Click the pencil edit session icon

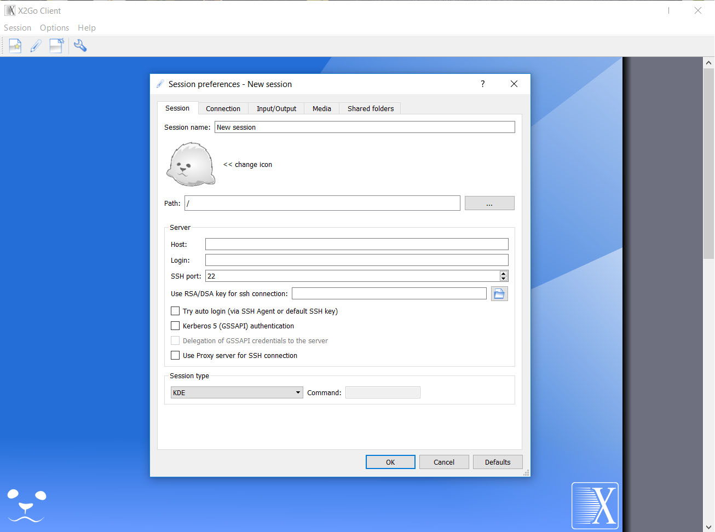[36, 46]
